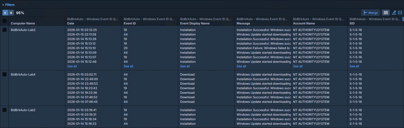Select the BldBrkAuto-Lab4 computer name
Viewport: 404px width, 128px height.
coord(23,75)
